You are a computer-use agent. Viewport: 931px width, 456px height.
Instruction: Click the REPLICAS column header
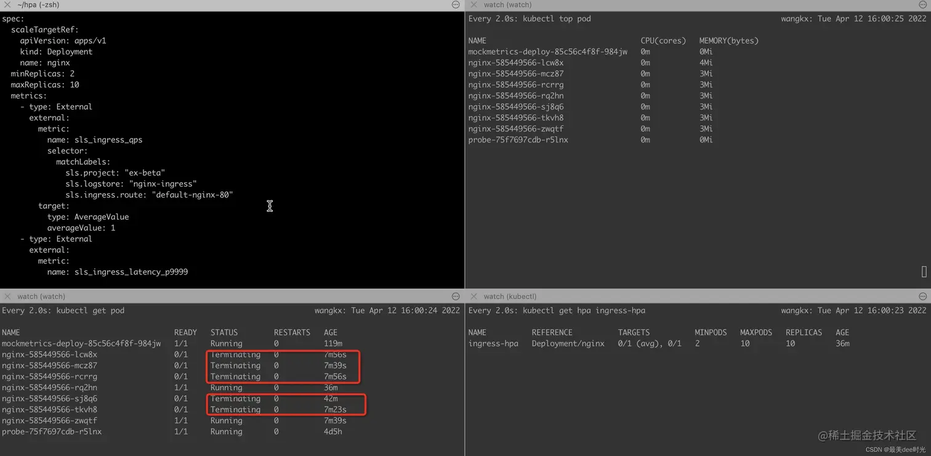click(804, 332)
